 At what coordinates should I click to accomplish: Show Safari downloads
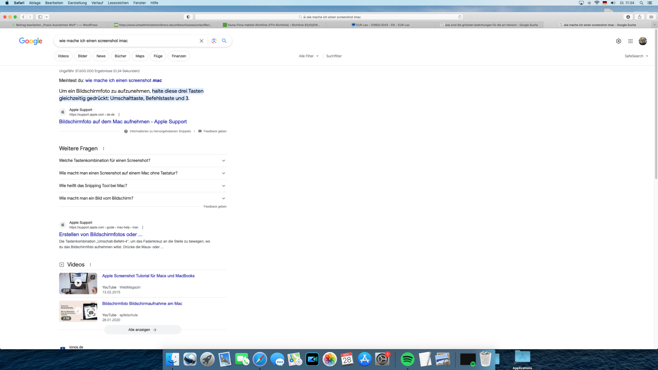[628, 17]
